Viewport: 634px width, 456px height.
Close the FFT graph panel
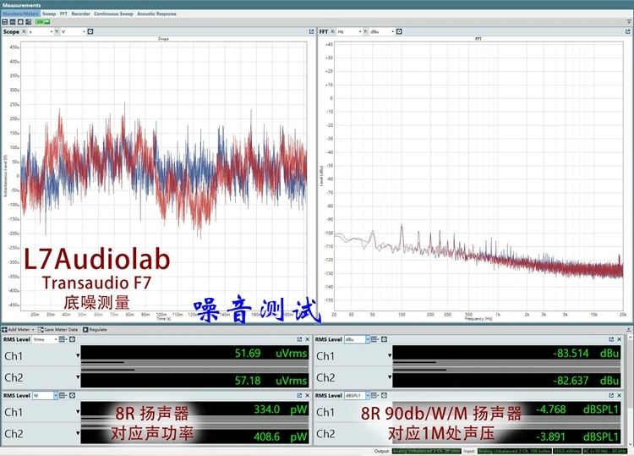627,31
